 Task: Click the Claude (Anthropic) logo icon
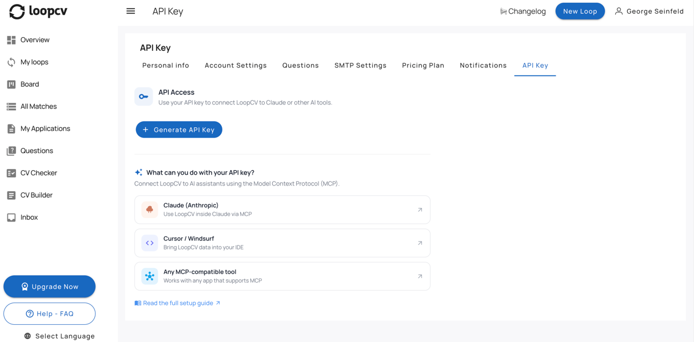[150, 210]
